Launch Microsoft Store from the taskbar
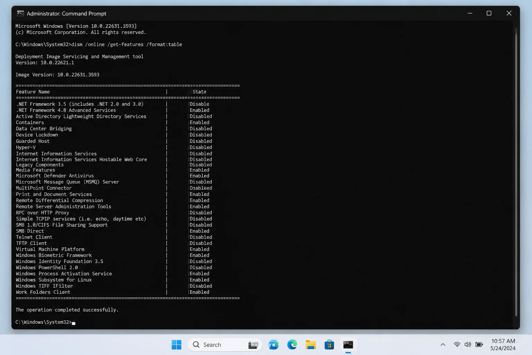Image resolution: width=532 pixels, height=355 pixels. [329, 345]
